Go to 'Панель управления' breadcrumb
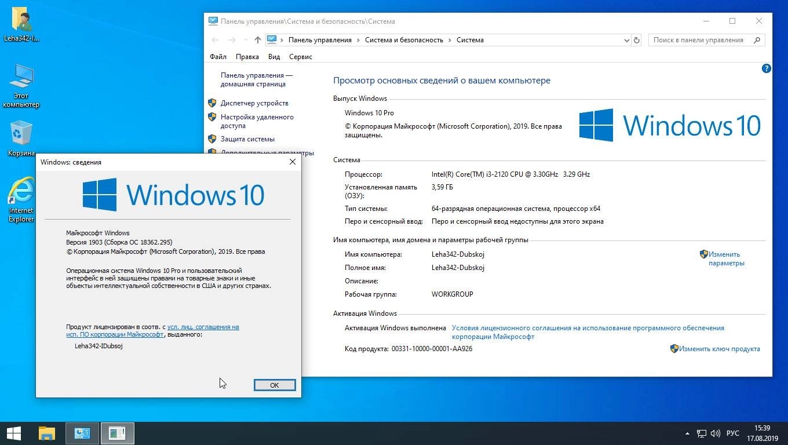The height and width of the screenshot is (445, 788). [320, 40]
